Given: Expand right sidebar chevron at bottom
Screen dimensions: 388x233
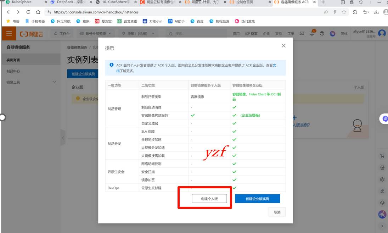Looking at the screenshot, I should click(382, 226).
